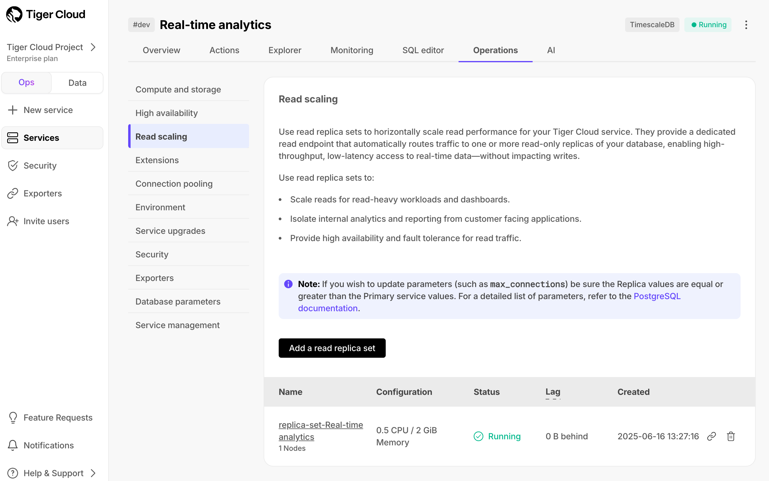Select Compute and storage in the operations menu

pyautogui.click(x=188, y=89)
